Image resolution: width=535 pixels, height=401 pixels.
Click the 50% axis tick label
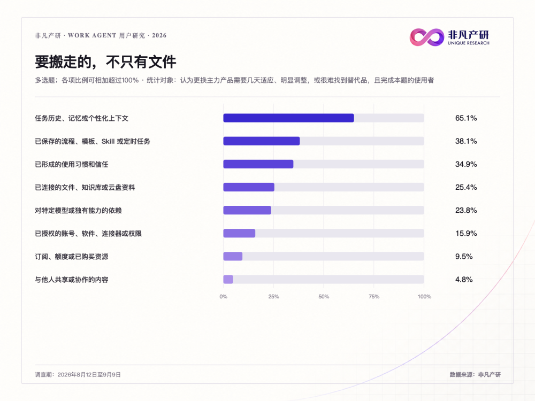point(324,297)
